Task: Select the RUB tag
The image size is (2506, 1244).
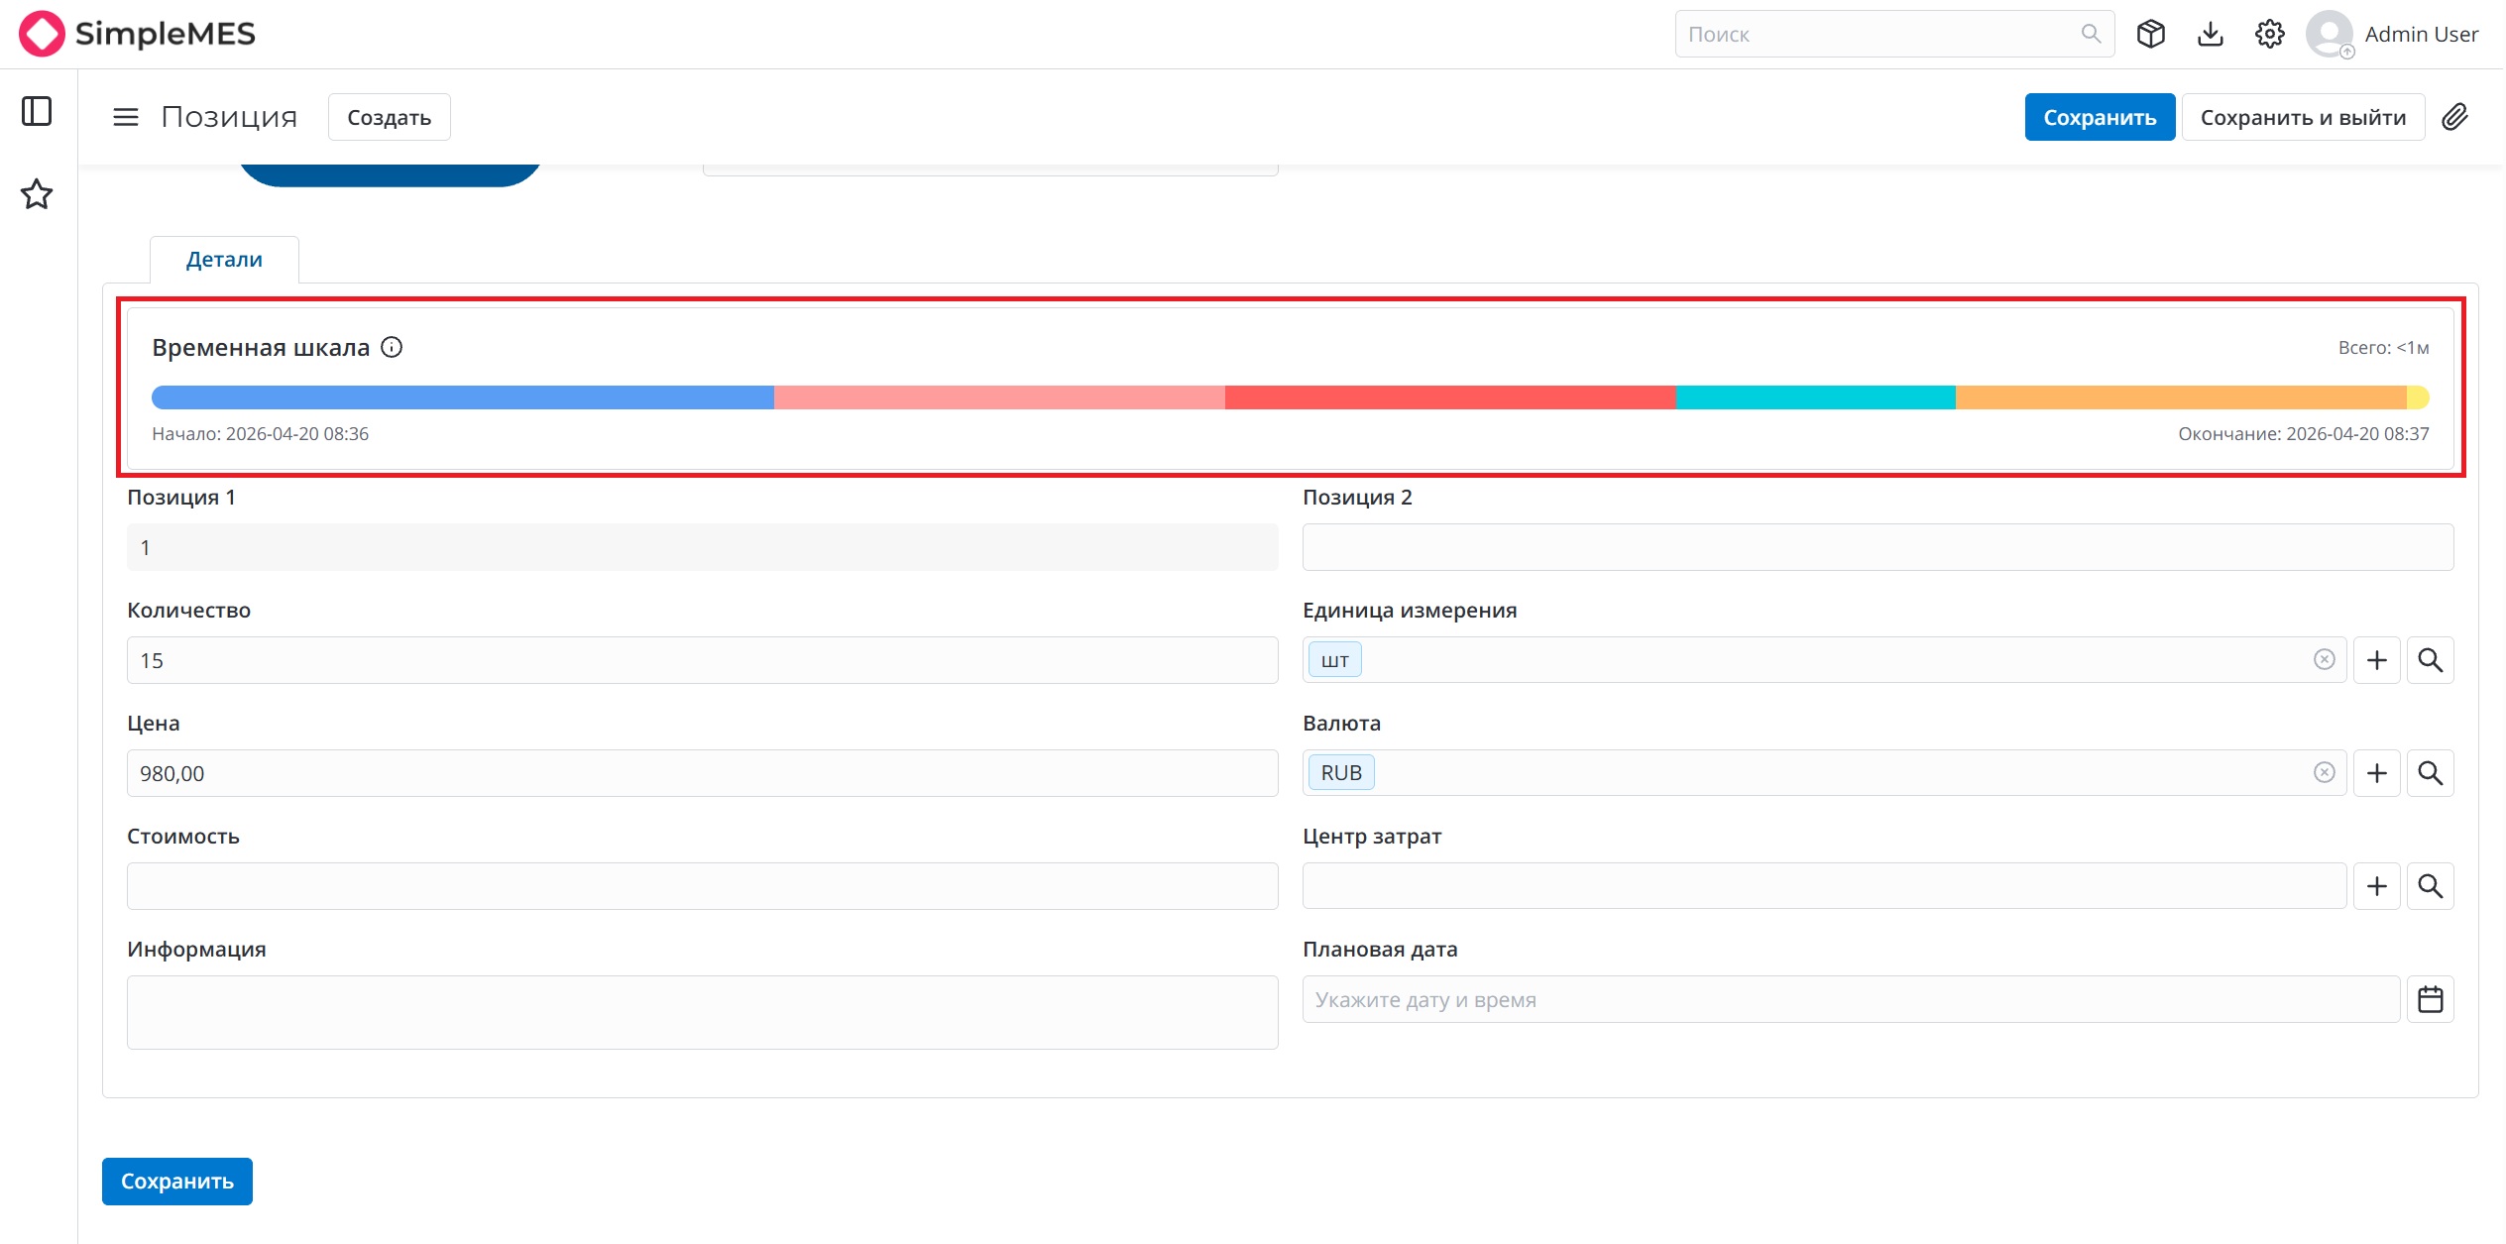Action: coord(1341,773)
